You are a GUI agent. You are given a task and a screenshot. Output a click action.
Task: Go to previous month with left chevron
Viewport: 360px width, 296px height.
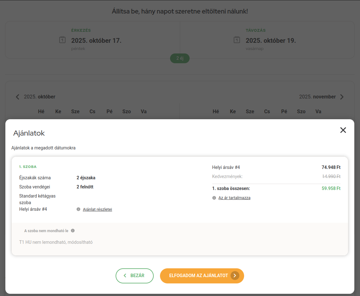(x=18, y=97)
